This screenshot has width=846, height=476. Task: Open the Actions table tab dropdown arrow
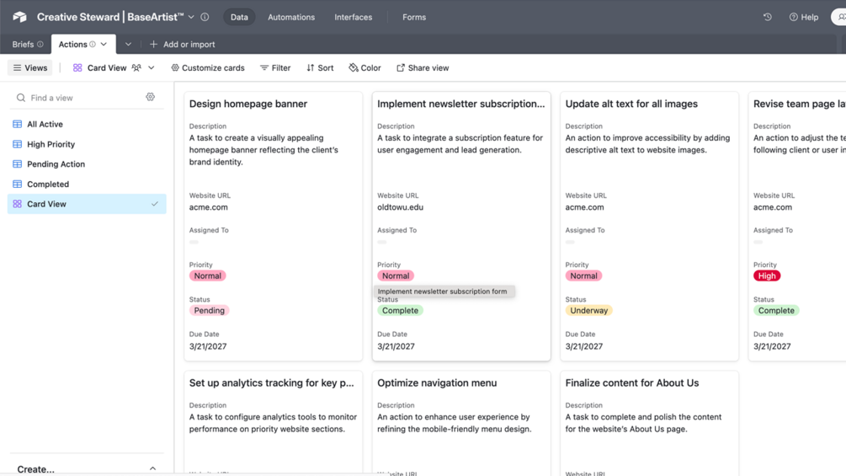[x=104, y=44]
